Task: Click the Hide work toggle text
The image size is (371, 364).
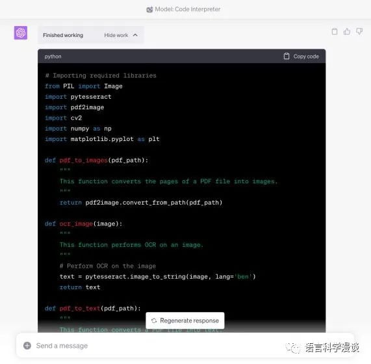Action: [x=116, y=35]
